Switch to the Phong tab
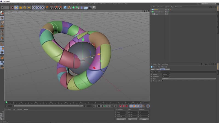This screenshot has height=123, width=219. tap(167, 69)
